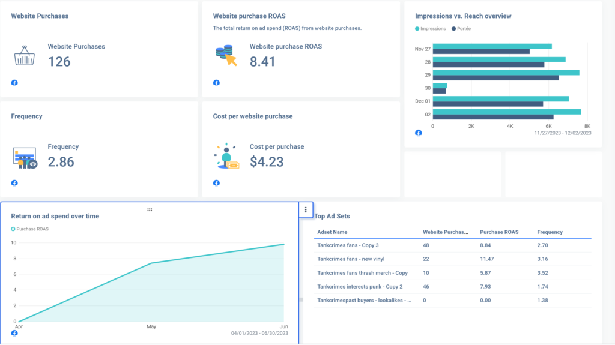Sort table by Purchase ROAS column header
The image size is (615, 345).
(498, 232)
